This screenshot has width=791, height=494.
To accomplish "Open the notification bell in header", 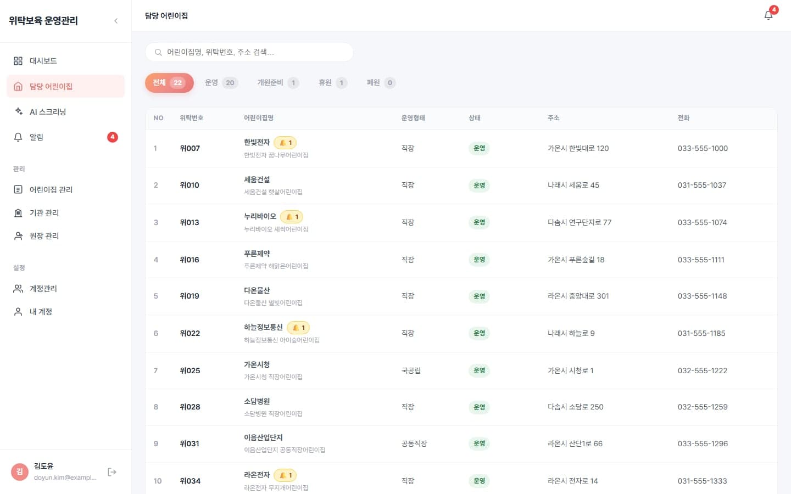I will point(768,15).
